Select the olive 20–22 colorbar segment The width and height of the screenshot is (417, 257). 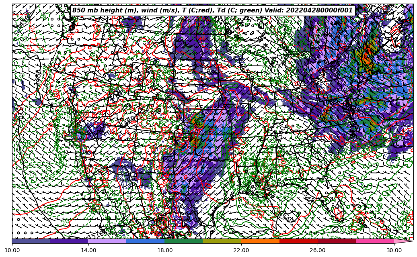coord(222,241)
